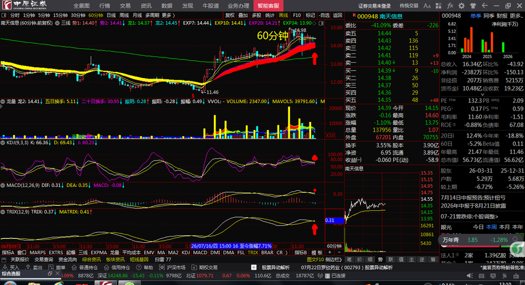Image resolution: width=525 pixels, height=285 pixels.
Task: Click the green leaf floating assistant icon
Action: 518,249
